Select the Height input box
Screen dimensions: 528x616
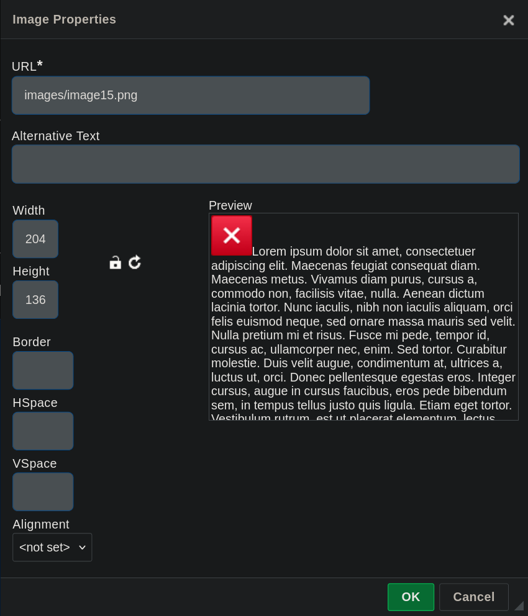tap(35, 300)
